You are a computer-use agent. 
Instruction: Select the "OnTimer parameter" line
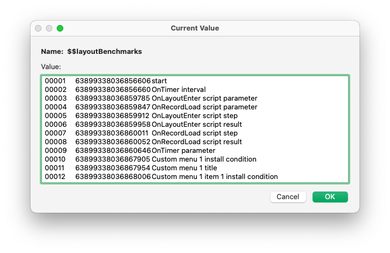(x=183, y=150)
